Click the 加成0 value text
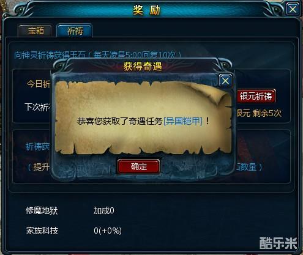The height and width of the screenshot is (255, 303). 103,210
